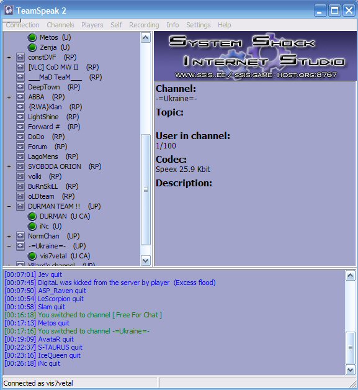This screenshot has height=390, width=358.
Task: Select the Forum channel name
Action: [37, 147]
